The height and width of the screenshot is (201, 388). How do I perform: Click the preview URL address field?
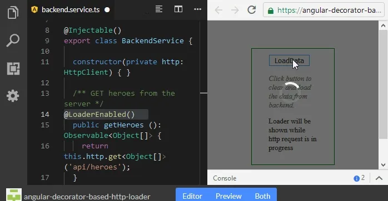click(x=324, y=10)
